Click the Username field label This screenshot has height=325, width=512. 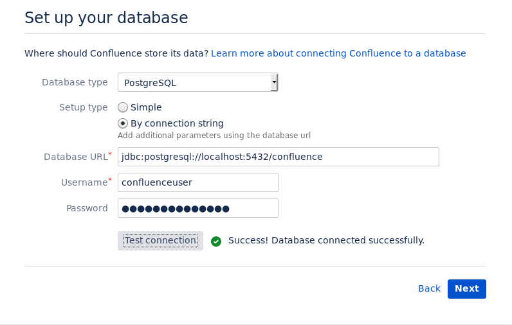(84, 182)
